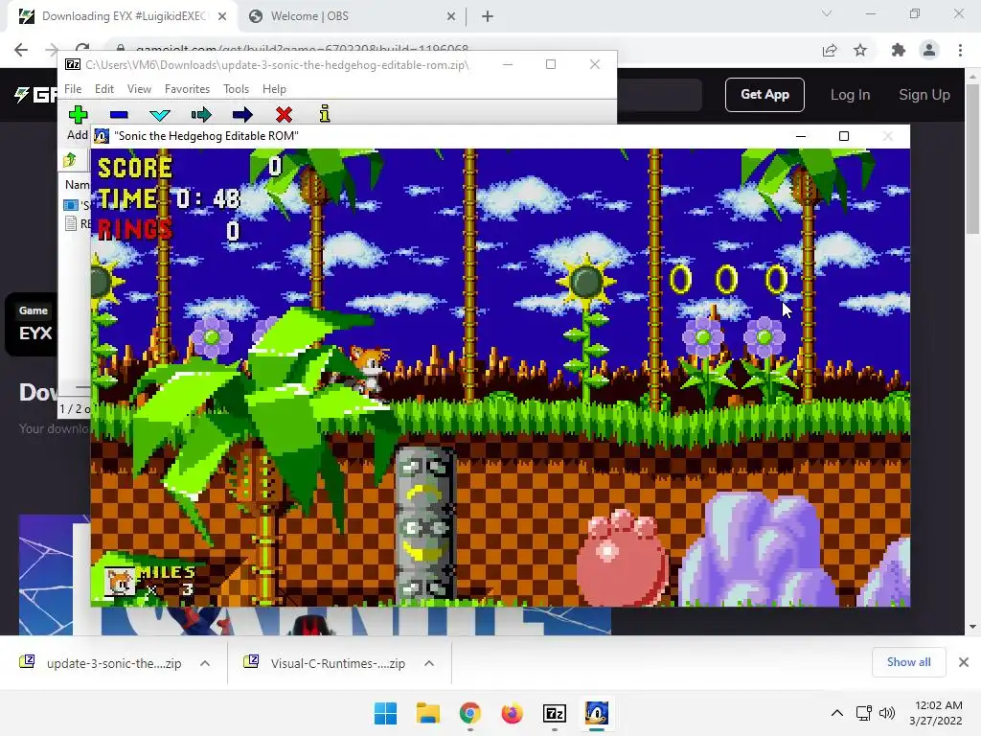The width and height of the screenshot is (981, 736).
Task: Click the Sonic game window maximize button
Action: [x=843, y=136]
